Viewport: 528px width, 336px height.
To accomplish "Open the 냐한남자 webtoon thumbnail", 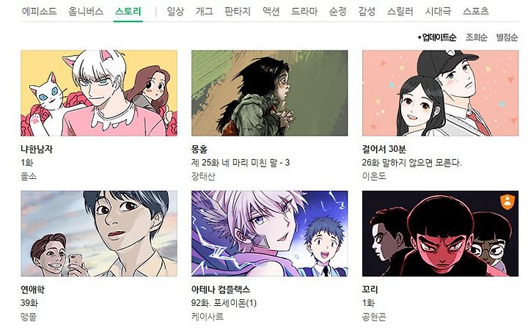I will point(99,93).
